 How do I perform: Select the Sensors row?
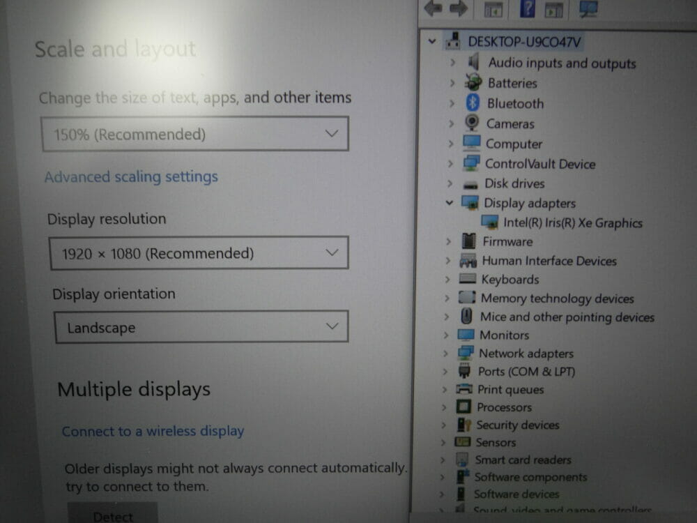pos(496,442)
